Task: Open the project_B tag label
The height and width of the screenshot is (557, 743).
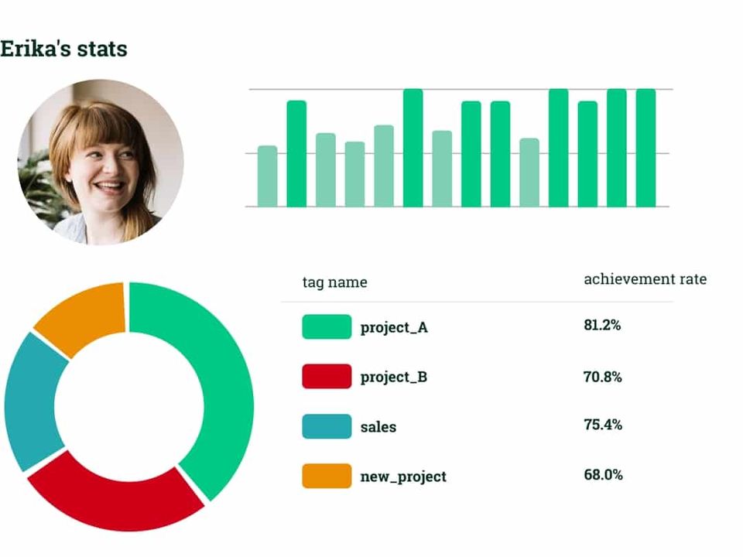Action: (394, 378)
